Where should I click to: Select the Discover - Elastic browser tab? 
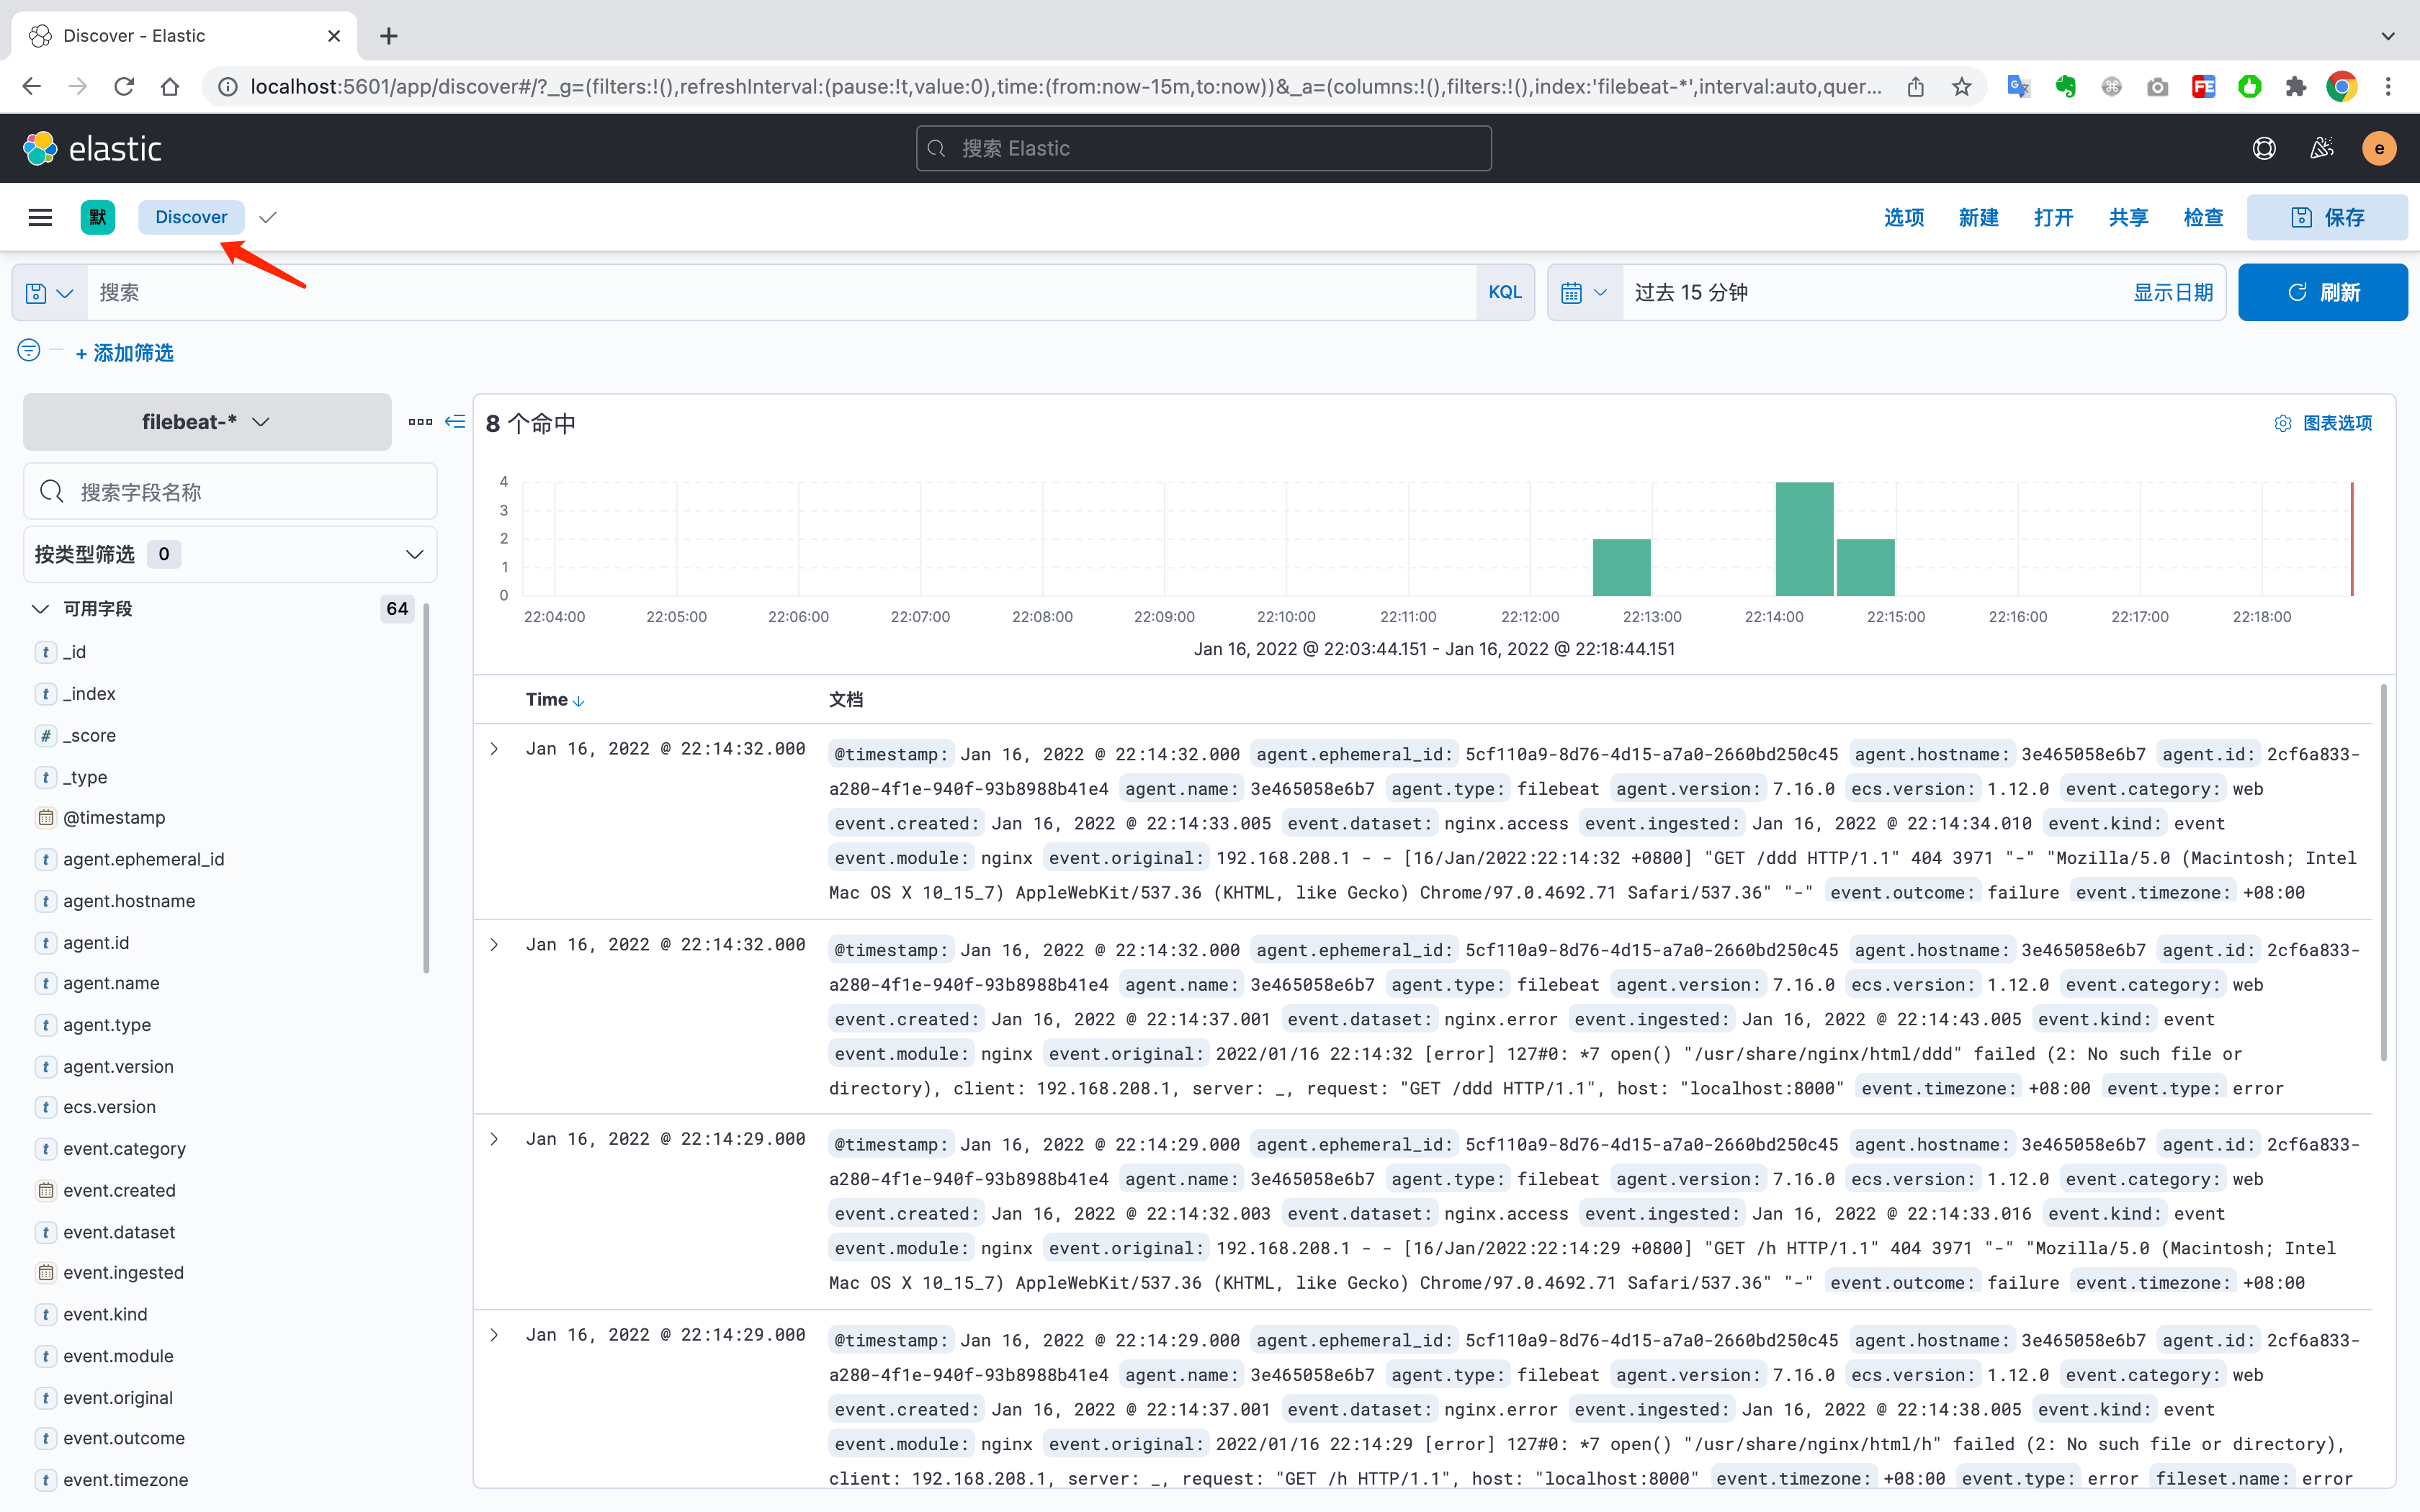185,36
